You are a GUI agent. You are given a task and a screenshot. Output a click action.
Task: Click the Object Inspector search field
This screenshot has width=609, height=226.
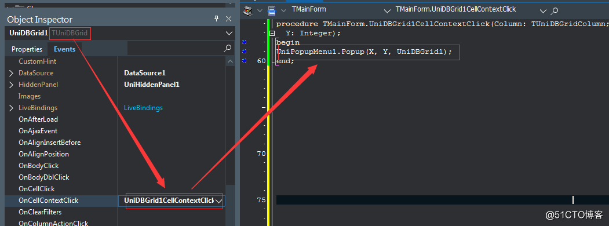click(x=176, y=49)
